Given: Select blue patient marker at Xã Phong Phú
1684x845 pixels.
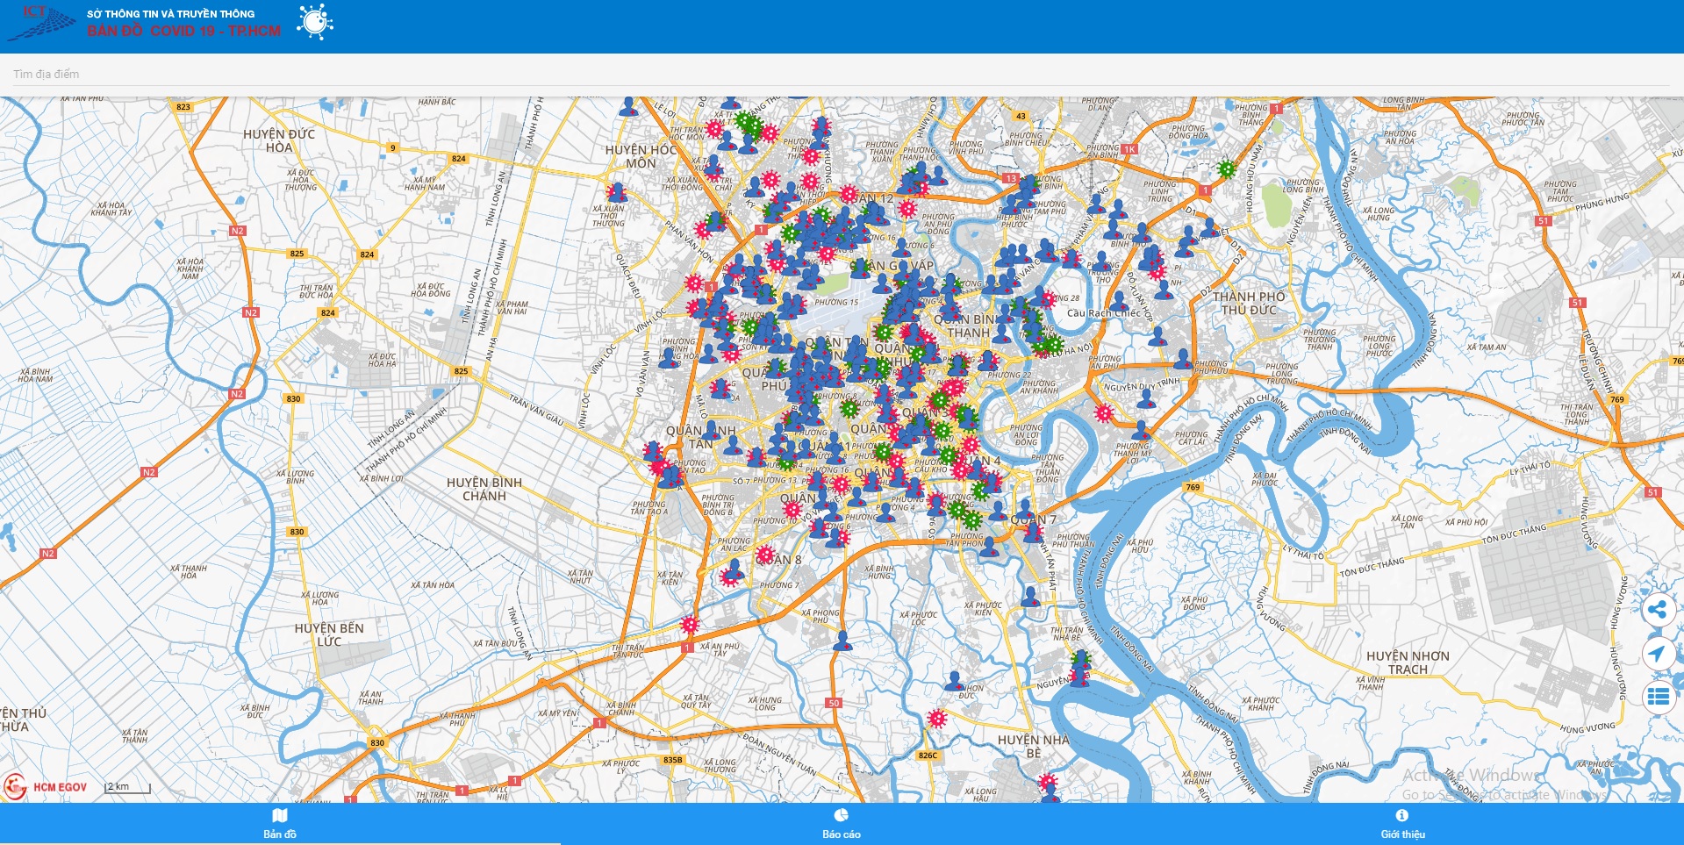Looking at the screenshot, I should point(842,641).
